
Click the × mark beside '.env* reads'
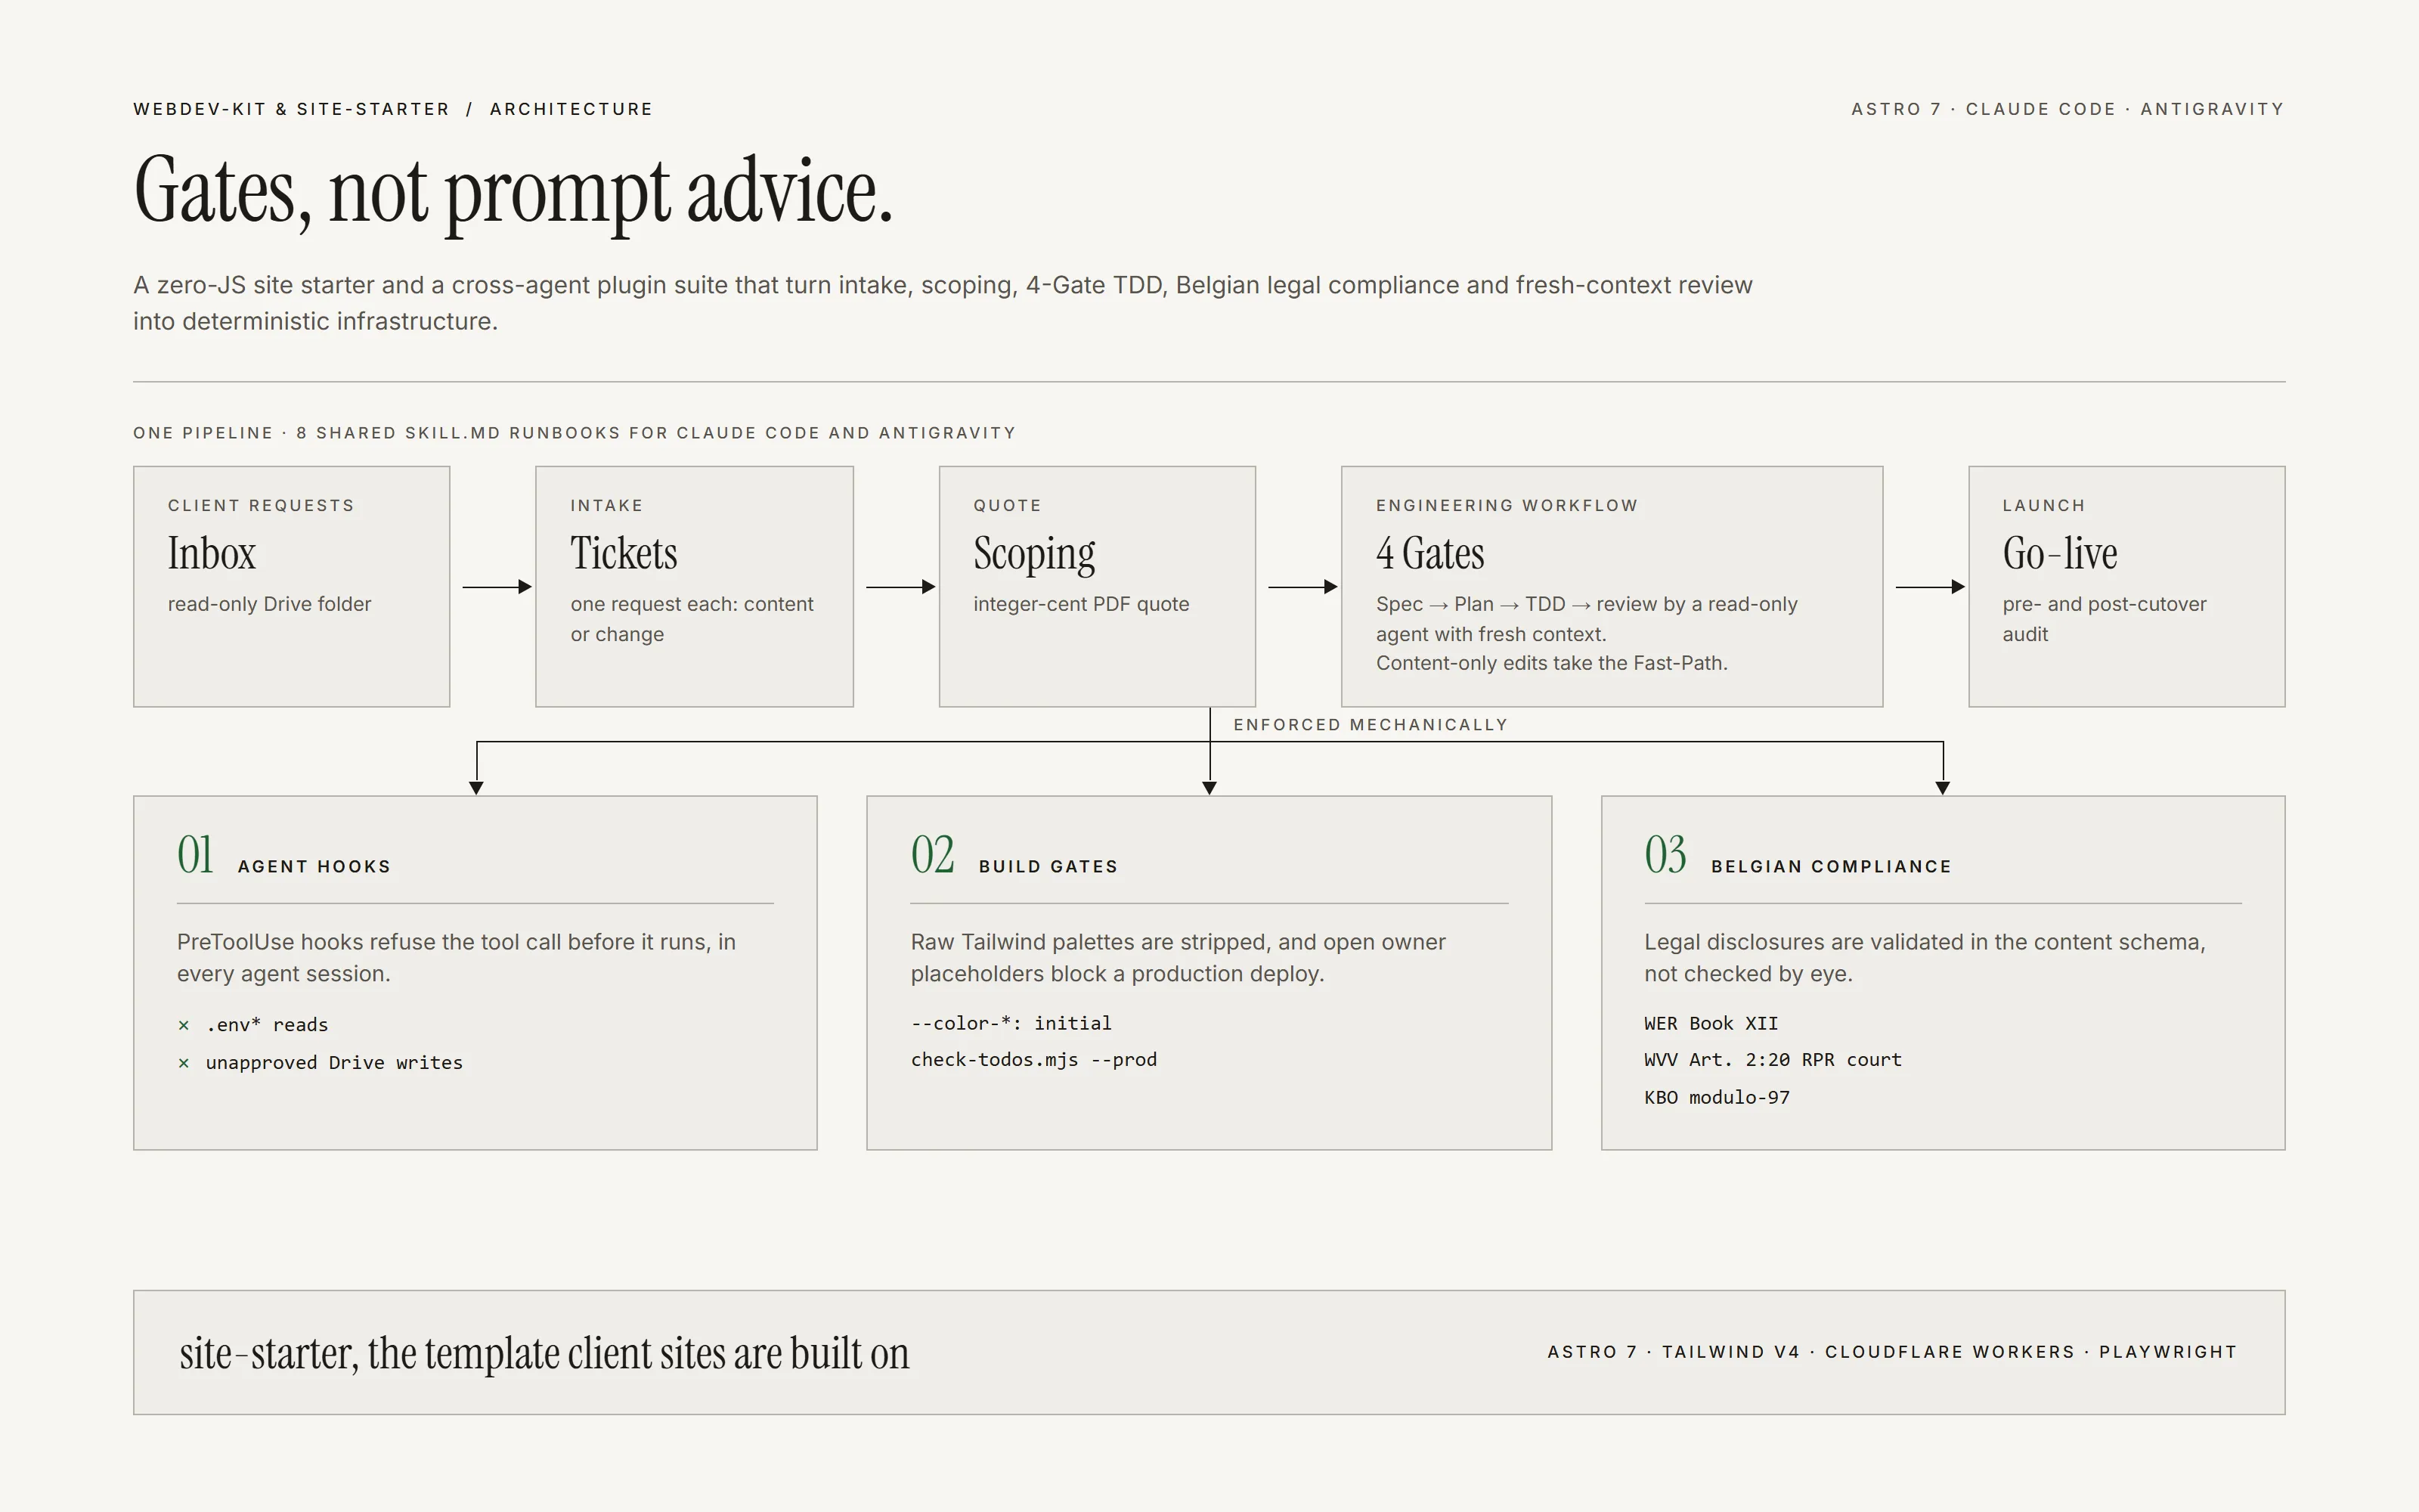pyautogui.click(x=184, y=1026)
